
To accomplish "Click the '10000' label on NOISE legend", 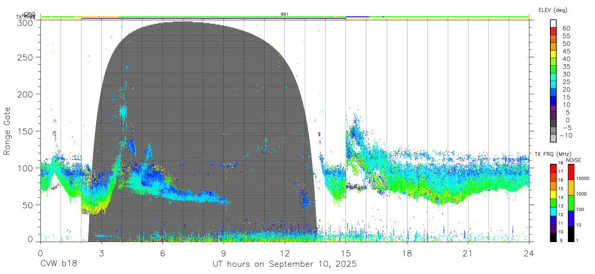I will (583, 179).
